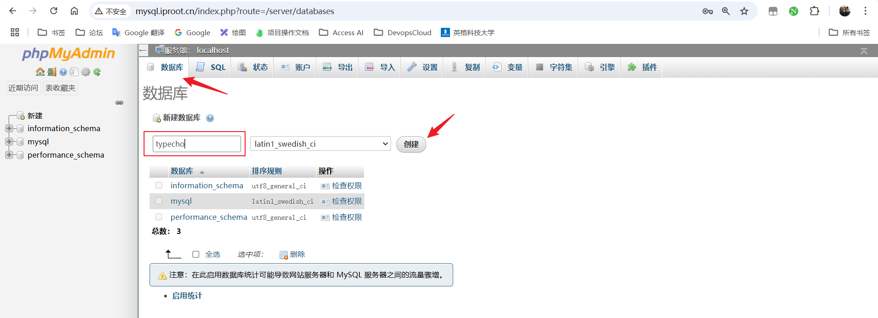Open 检查权限 for performance_schema
This screenshot has height=318, width=878.
346,217
